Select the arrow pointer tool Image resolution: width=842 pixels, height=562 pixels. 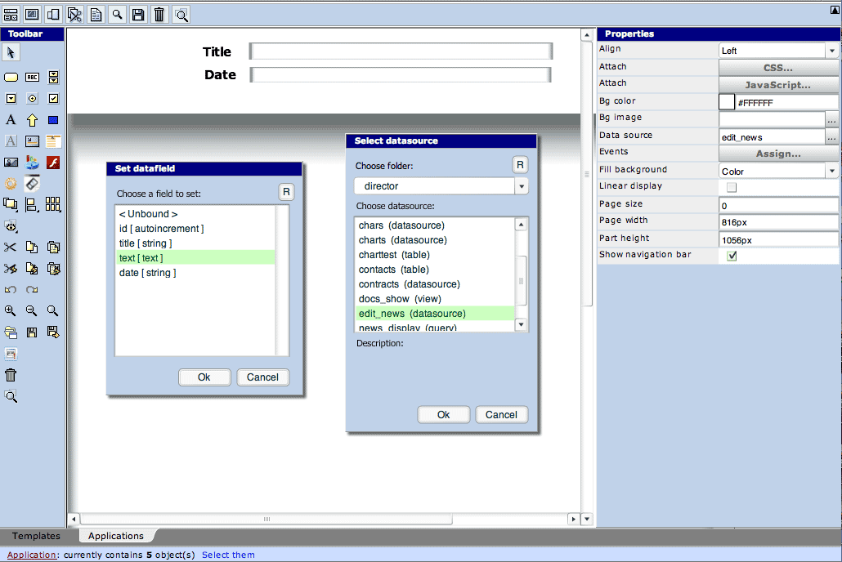(x=11, y=53)
